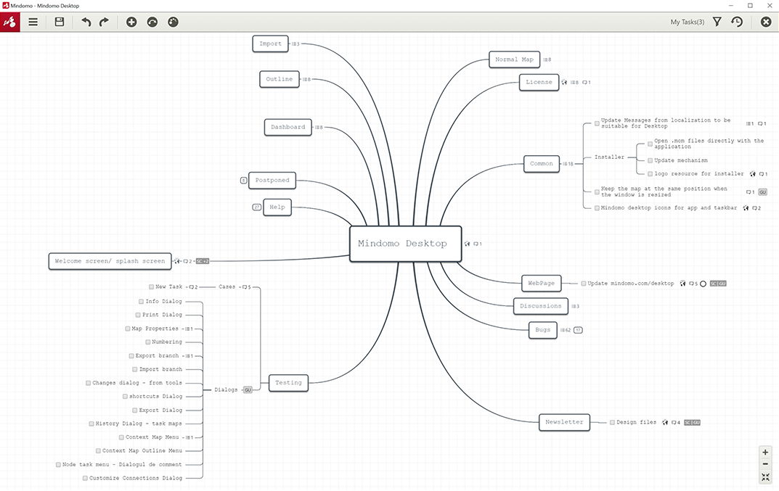Tick the Print Dialog checkbox
The image size is (779, 491).
pyautogui.click(x=138, y=315)
